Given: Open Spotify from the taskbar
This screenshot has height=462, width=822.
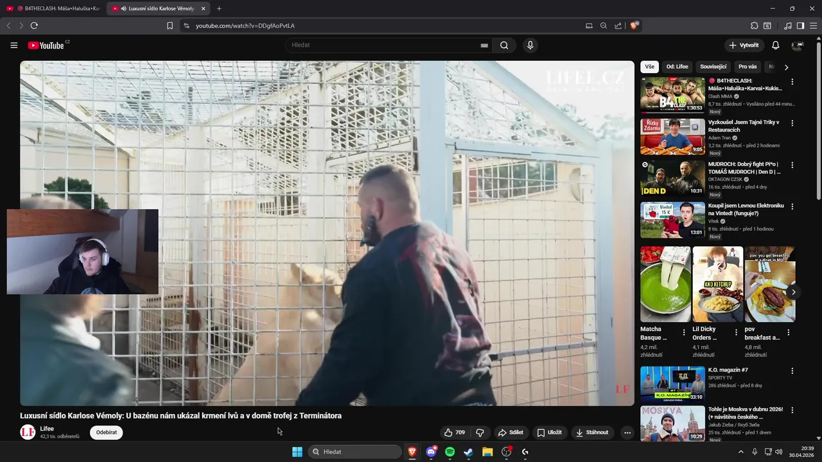Looking at the screenshot, I should coord(450,452).
